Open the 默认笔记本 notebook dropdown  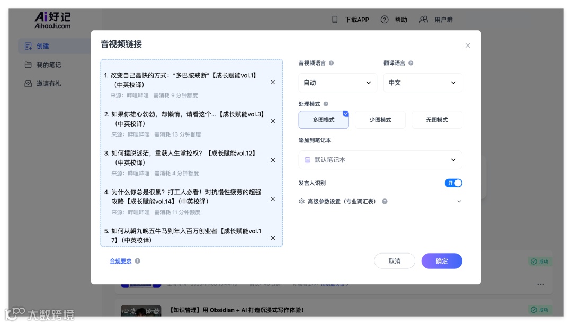(x=380, y=160)
